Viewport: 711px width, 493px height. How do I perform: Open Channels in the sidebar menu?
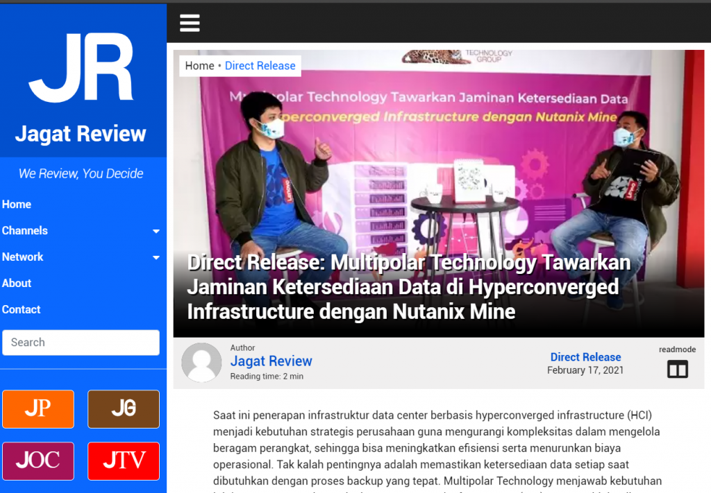[24, 230]
